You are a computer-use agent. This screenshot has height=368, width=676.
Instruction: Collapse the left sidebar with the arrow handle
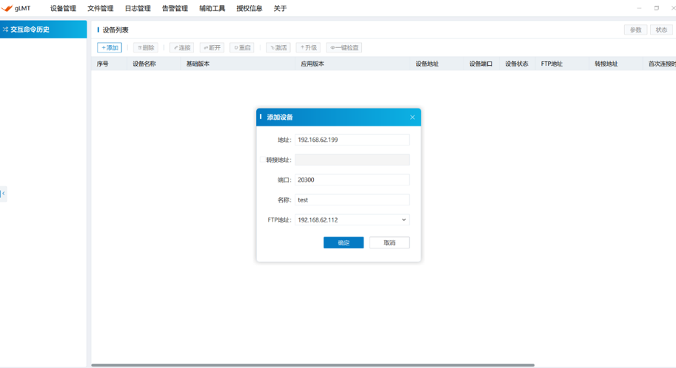pos(3,194)
